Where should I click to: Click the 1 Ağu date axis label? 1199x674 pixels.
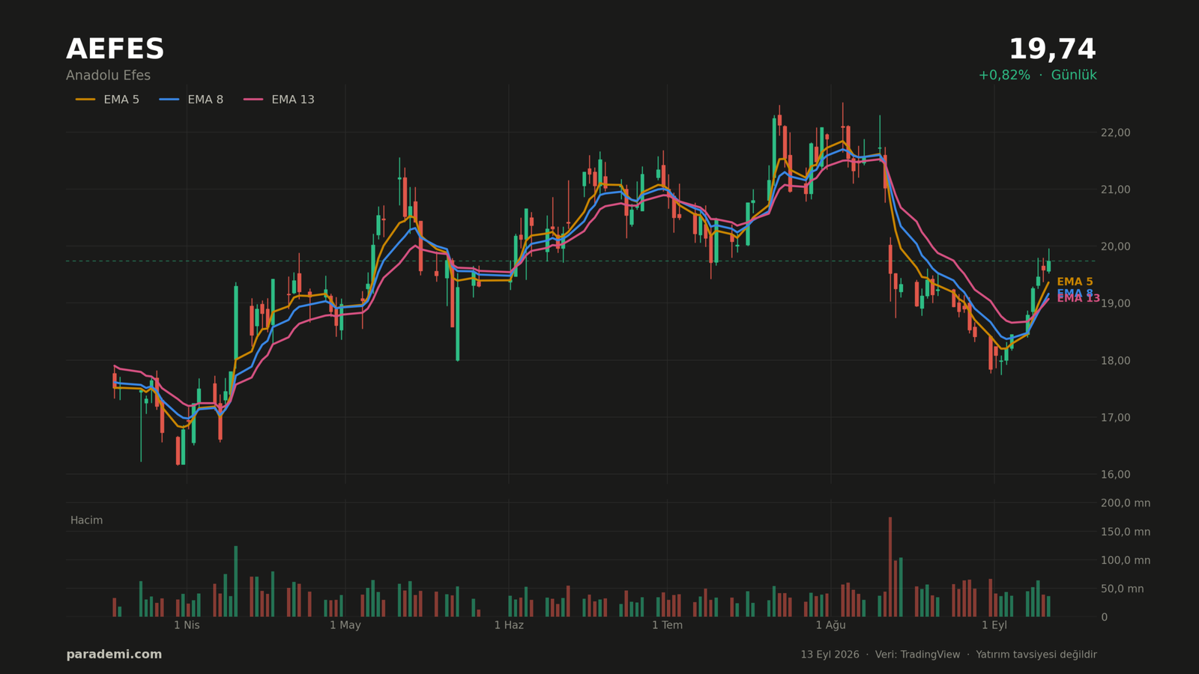[830, 625]
